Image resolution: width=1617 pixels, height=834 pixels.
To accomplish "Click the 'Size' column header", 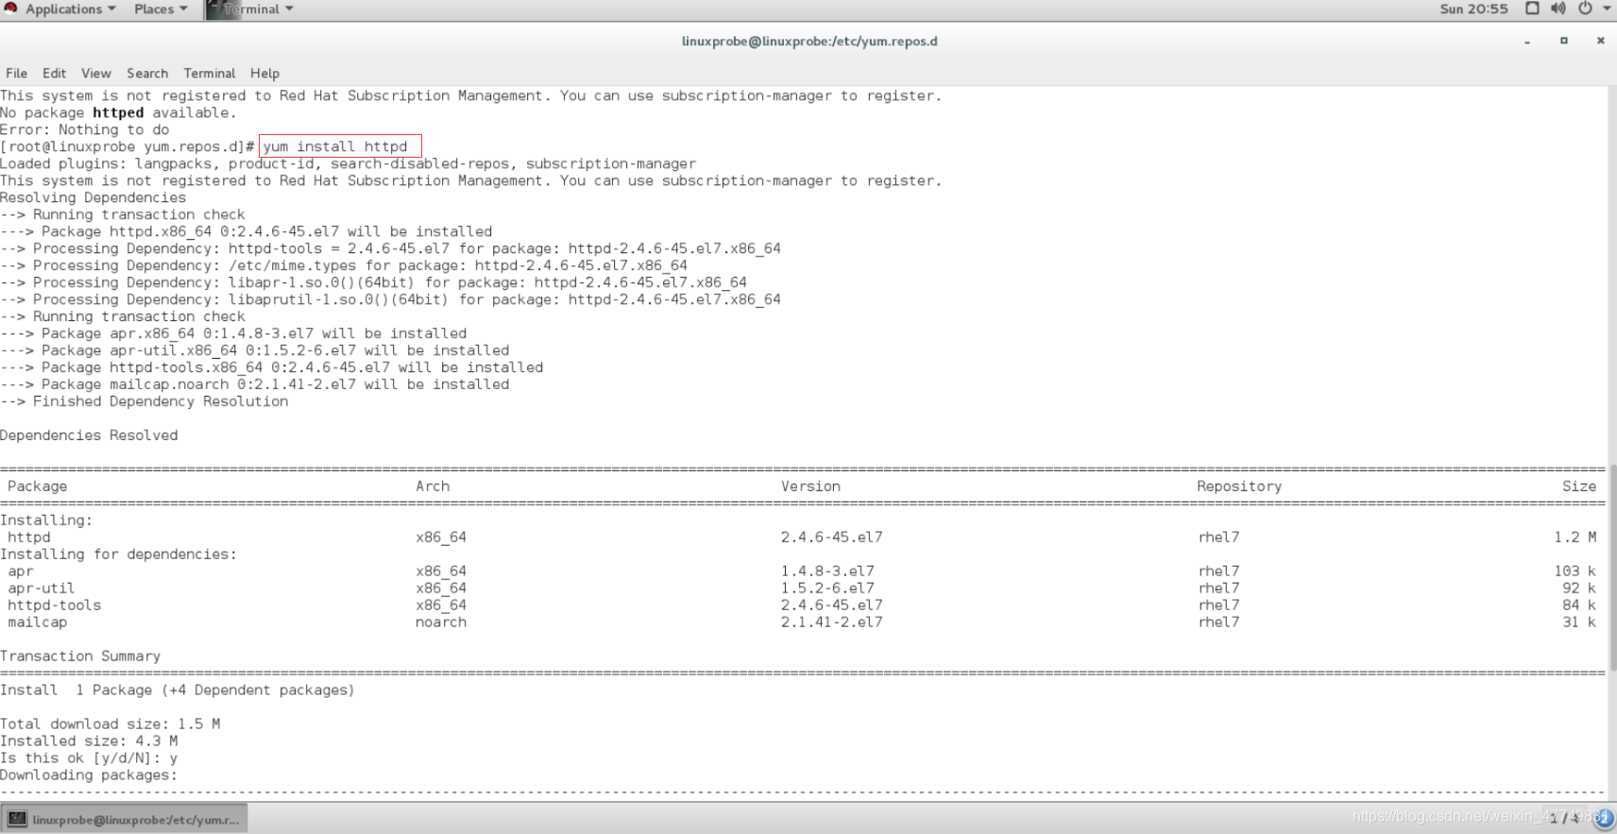I will [1579, 486].
